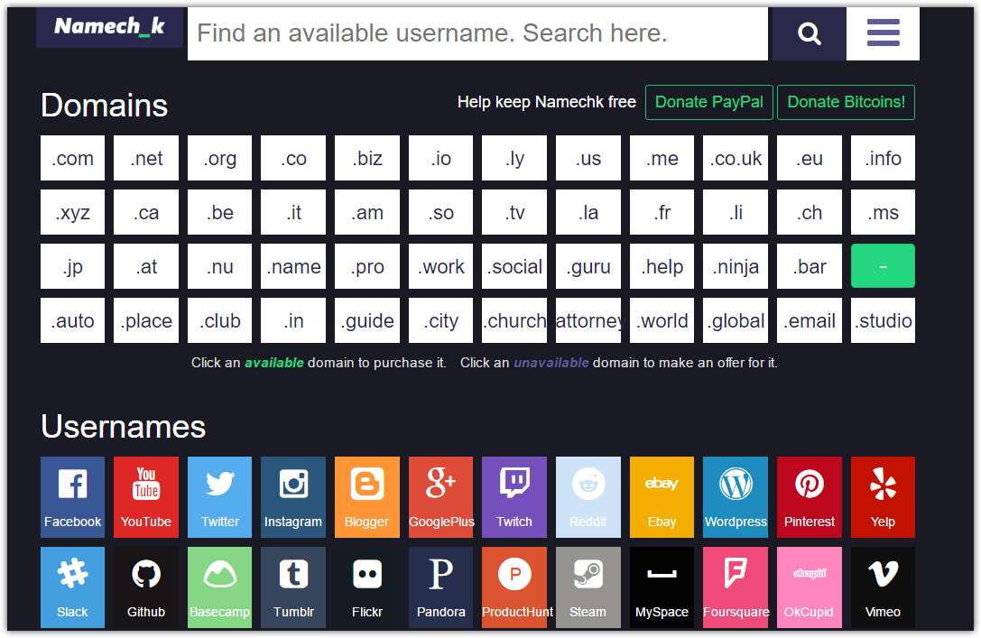The width and height of the screenshot is (981, 638).
Task: Click the Vimeo username tile
Action: pyautogui.click(x=883, y=587)
